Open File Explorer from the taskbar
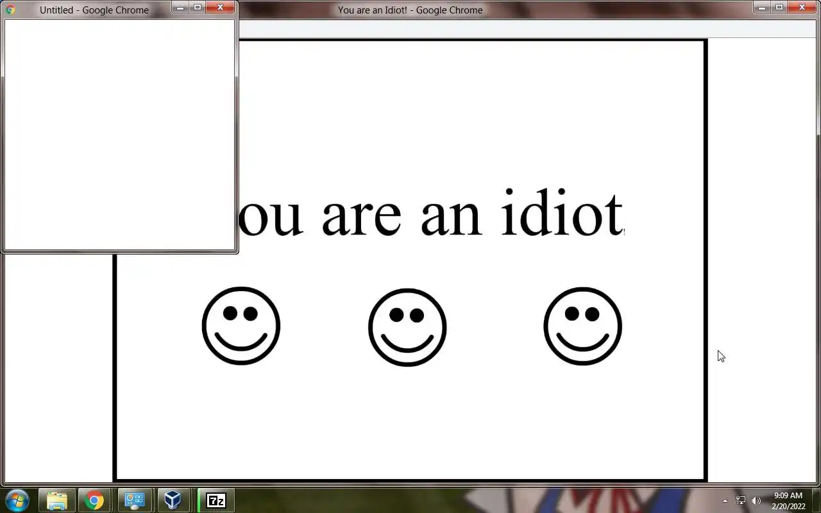This screenshot has height=513, width=821. [57, 500]
